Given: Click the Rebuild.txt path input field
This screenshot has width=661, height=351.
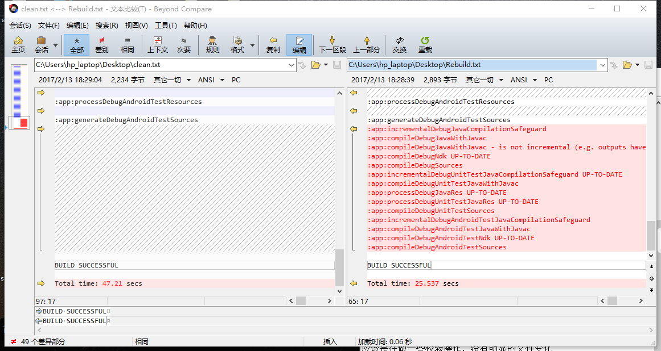Looking at the screenshot, I should pyautogui.click(x=473, y=65).
